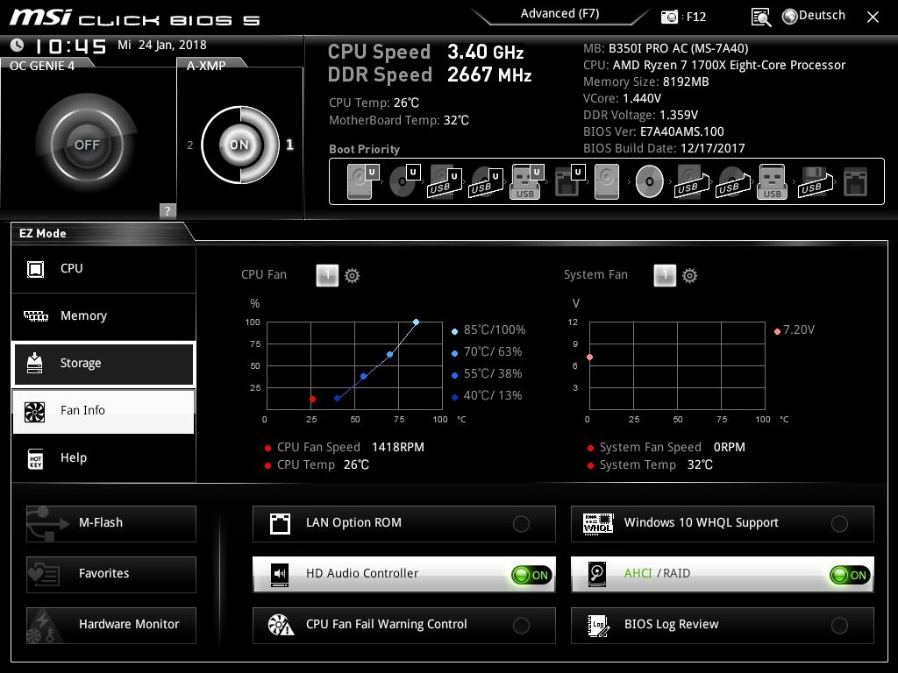The width and height of the screenshot is (898, 673).
Task: Select the UEFI USB key boot device
Action: pos(527,181)
